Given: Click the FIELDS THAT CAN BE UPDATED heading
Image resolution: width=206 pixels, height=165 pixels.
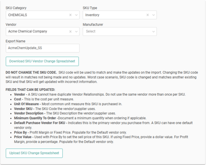Looking at the screenshot, I should [x=30, y=90].
